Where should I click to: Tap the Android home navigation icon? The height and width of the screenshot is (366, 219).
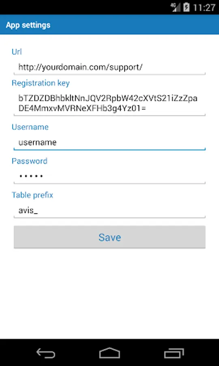click(x=109, y=353)
